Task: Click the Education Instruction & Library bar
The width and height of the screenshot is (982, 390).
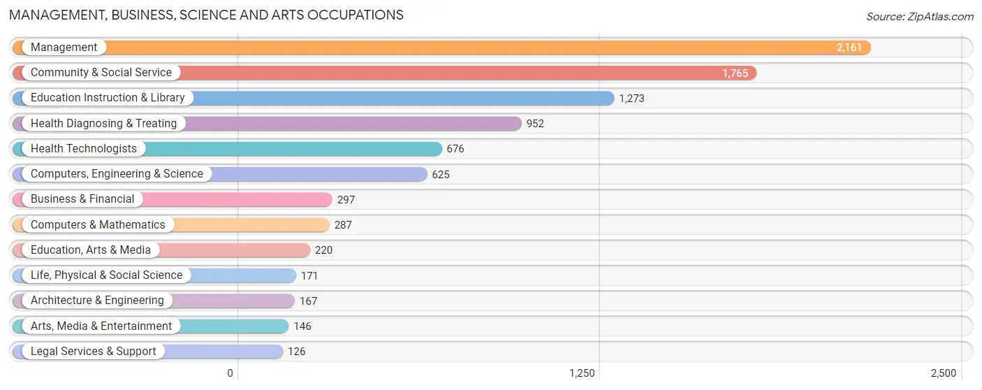Action: [313, 98]
